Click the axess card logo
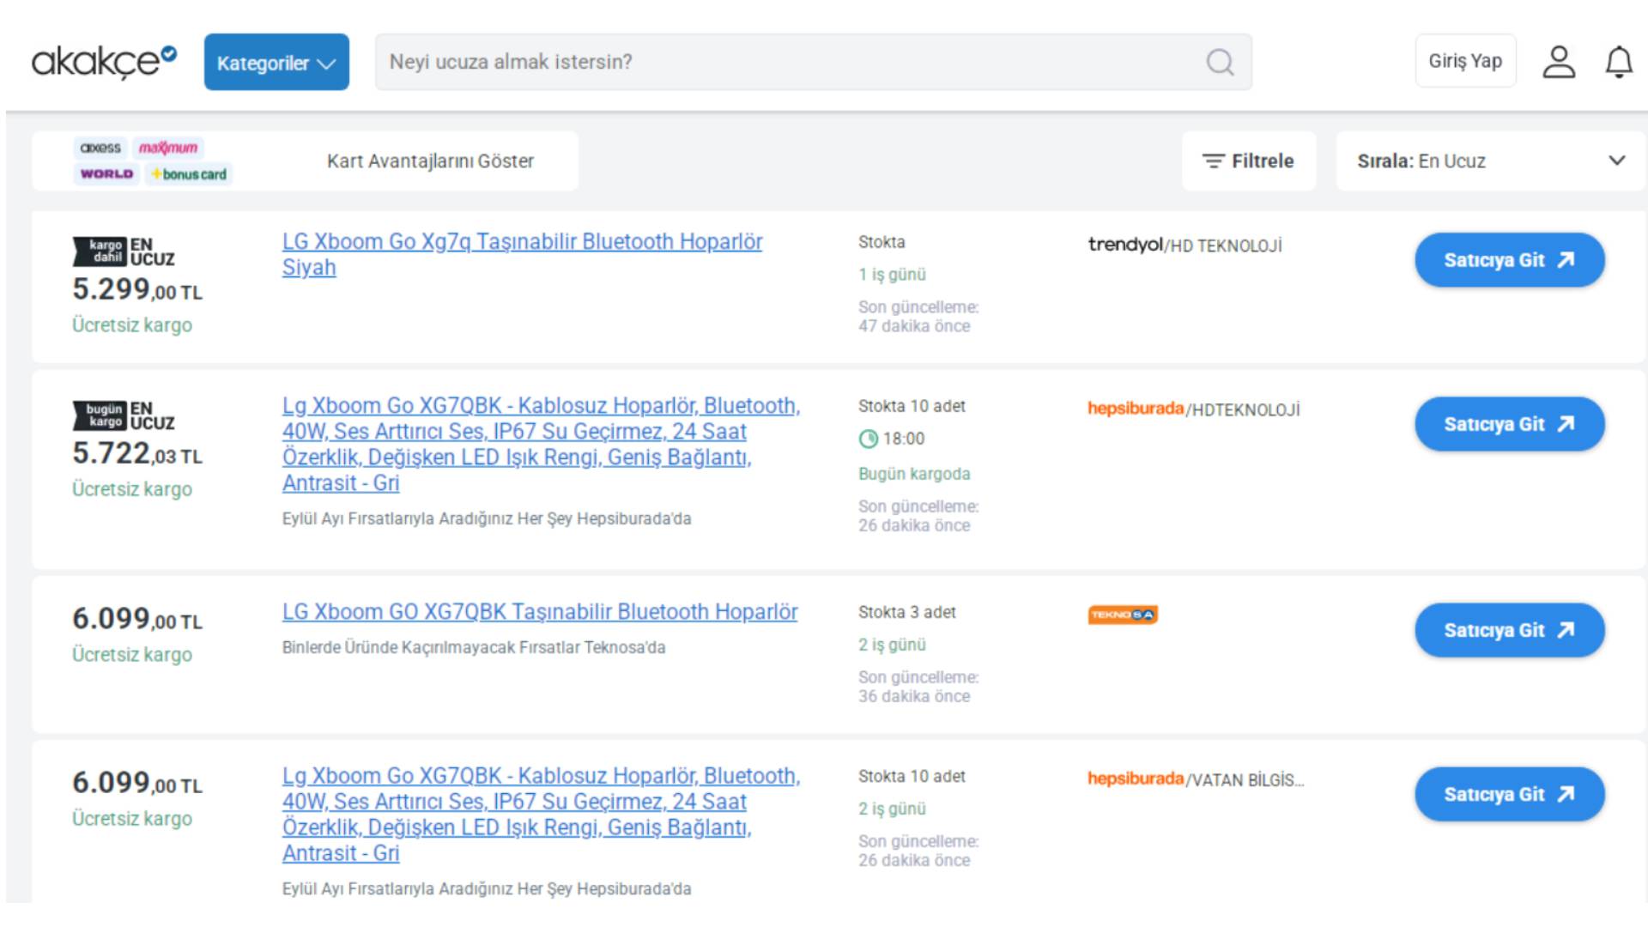The height and width of the screenshot is (927, 1648). (x=100, y=148)
